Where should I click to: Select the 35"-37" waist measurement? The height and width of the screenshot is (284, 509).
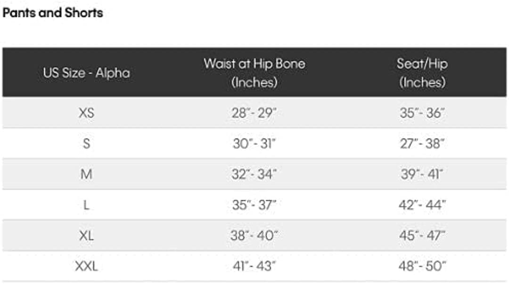[254, 205]
